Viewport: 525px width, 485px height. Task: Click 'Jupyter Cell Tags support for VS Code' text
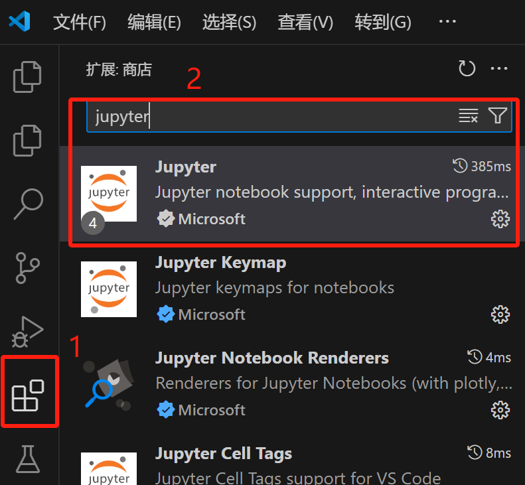tap(298, 478)
